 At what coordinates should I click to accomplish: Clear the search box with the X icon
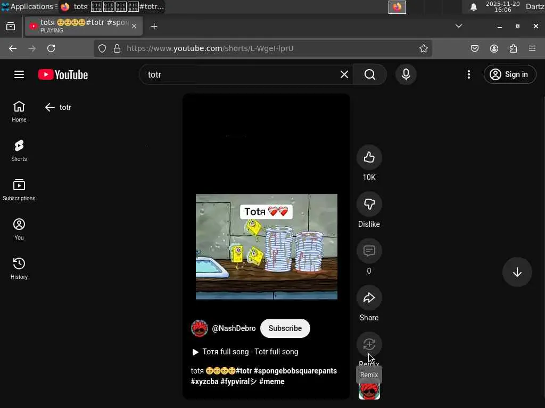tap(344, 74)
